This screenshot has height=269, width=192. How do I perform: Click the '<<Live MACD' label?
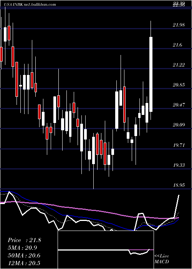click(162, 259)
